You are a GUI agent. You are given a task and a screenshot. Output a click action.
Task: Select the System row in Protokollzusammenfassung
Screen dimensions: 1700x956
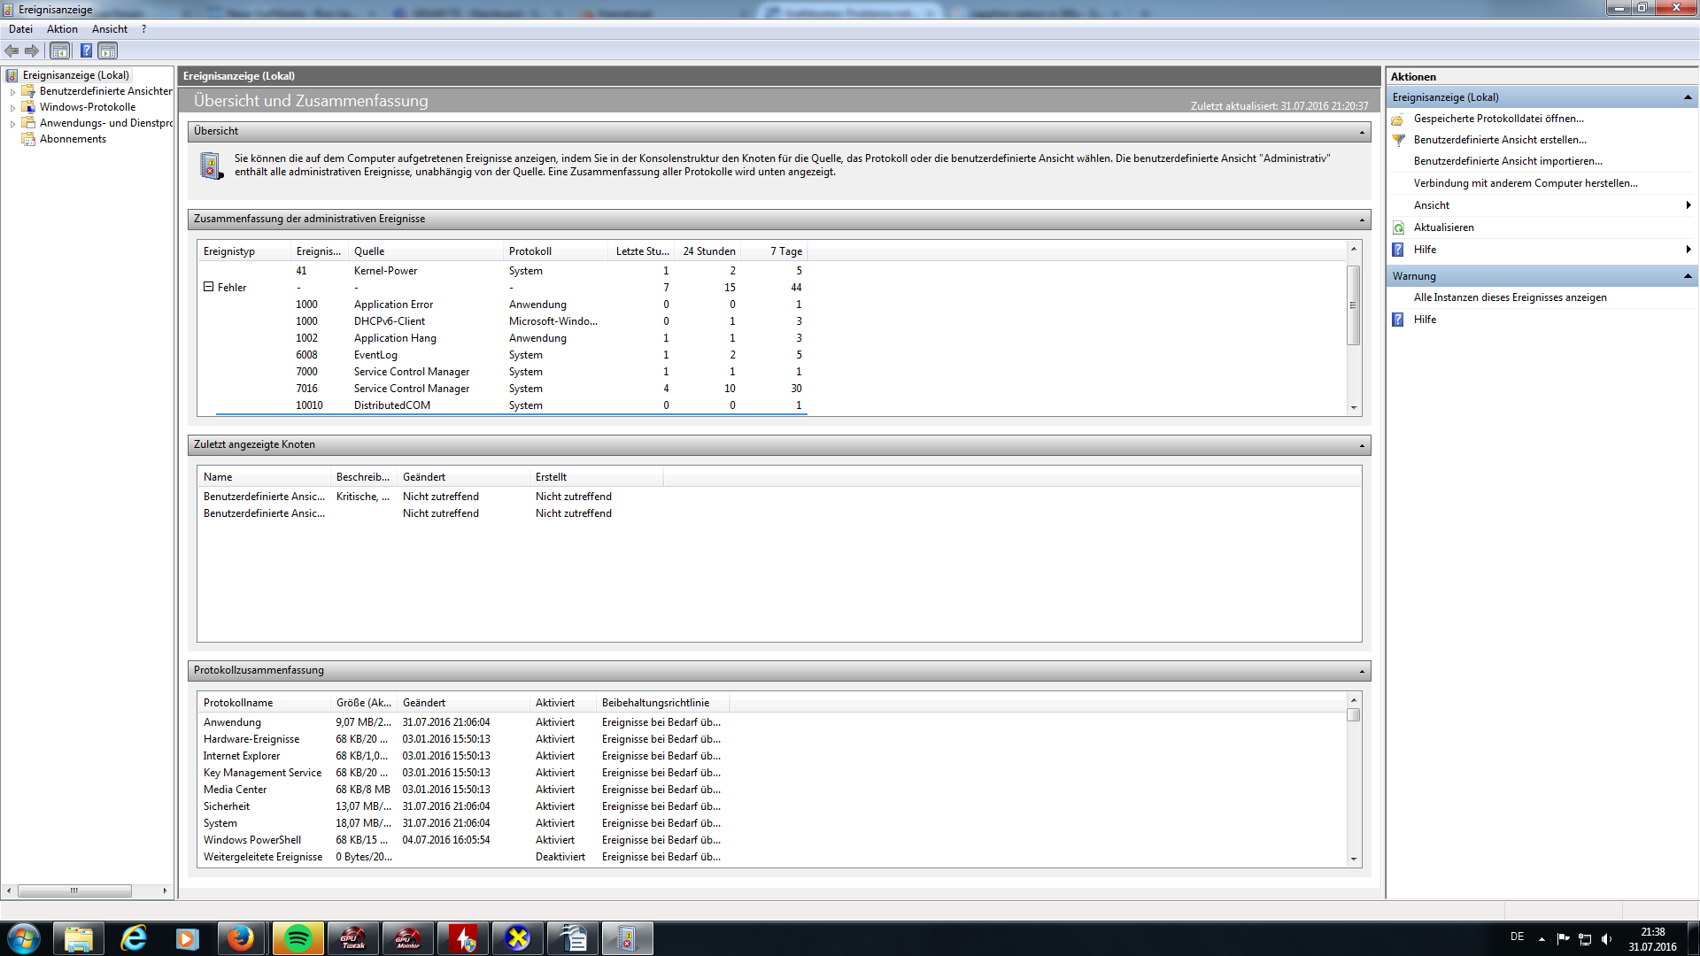point(220,823)
